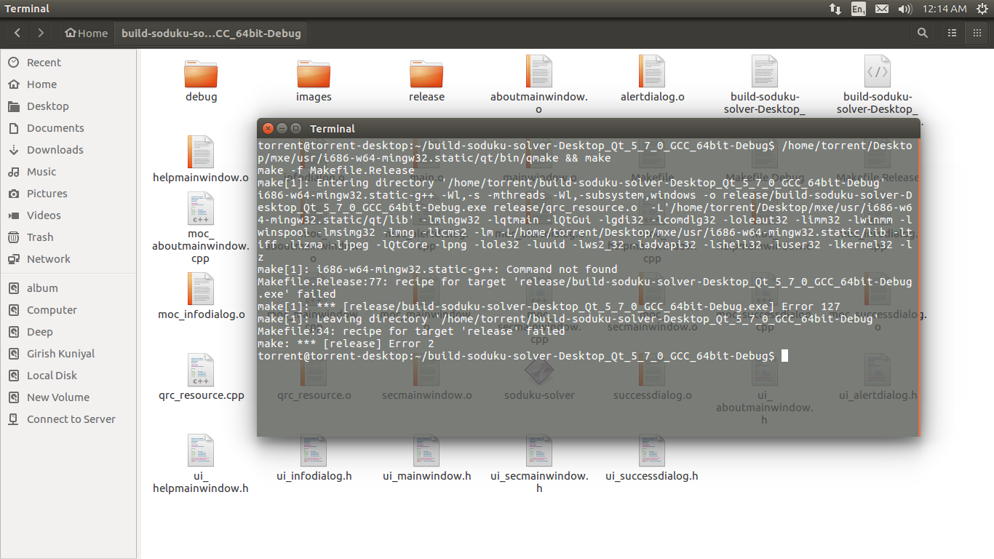Open the Deep volume in sidebar

(68, 332)
